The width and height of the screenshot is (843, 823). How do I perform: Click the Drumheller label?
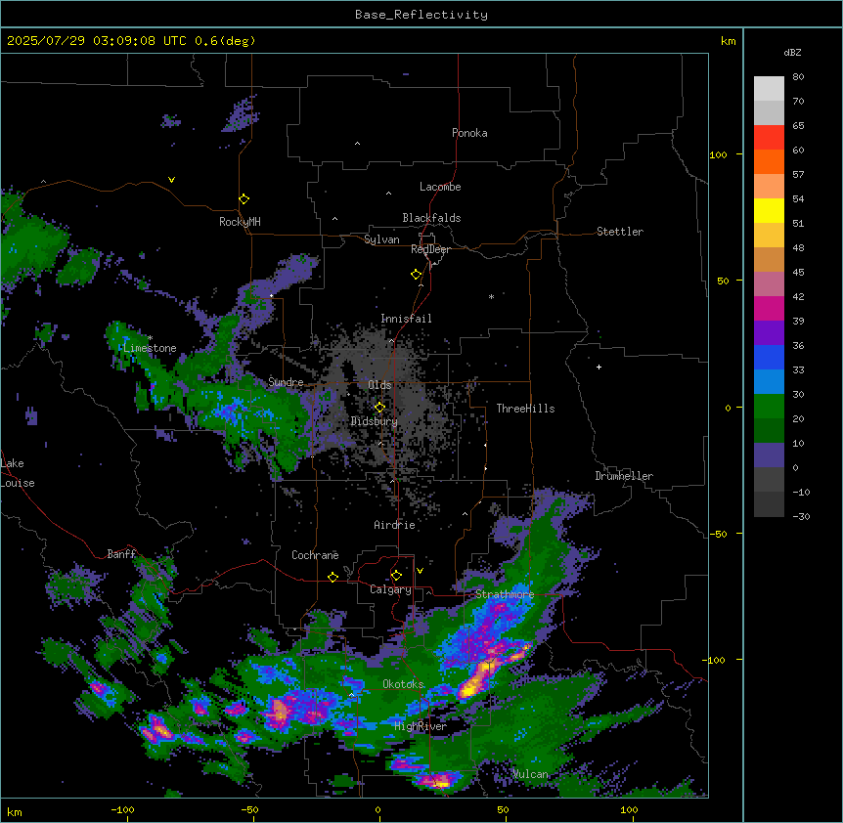pyautogui.click(x=624, y=476)
